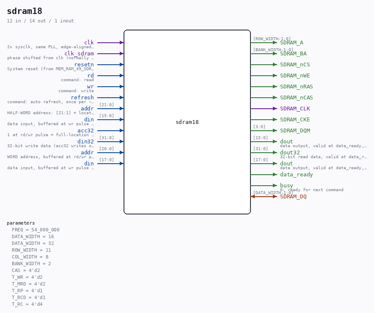Select the SDRAM_DQM output label

click(x=295, y=130)
